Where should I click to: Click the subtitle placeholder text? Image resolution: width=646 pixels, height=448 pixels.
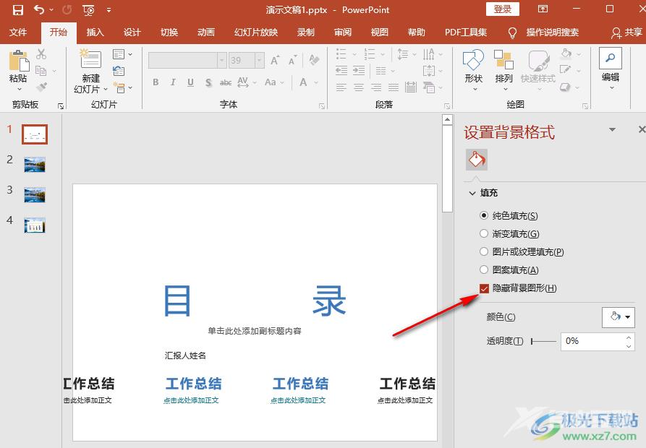point(254,331)
